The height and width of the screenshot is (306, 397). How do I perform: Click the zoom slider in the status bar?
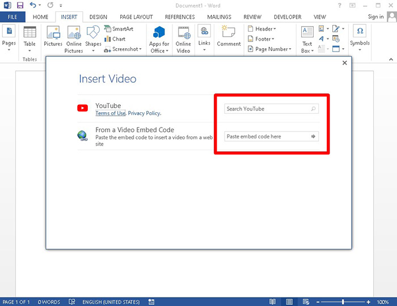(343, 301)
